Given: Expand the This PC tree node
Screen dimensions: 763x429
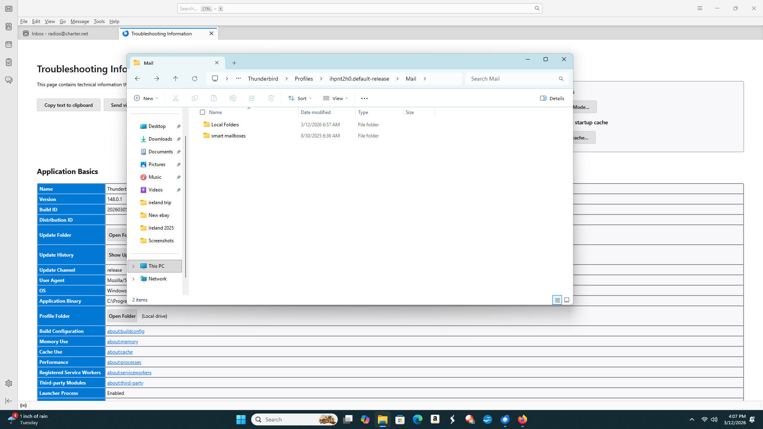Looking at the screenshot, I should point(134,266).
